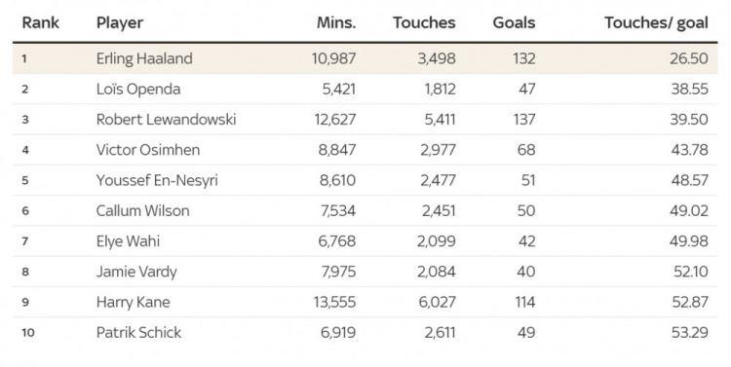Sort by the Player column header

click(120, 23)
